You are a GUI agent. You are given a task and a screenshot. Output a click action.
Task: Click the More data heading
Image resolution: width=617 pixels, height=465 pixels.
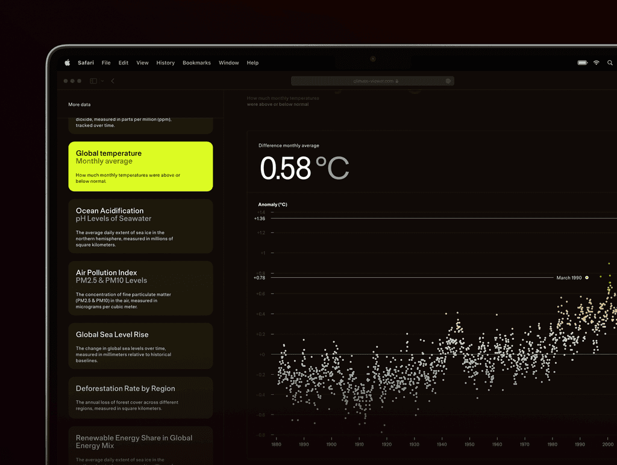pyautogui.click(x=80, y=105)
